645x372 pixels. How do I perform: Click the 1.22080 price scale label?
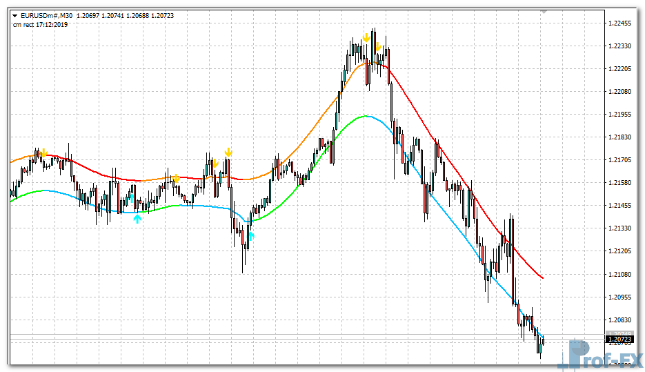[x=620, y=92]
